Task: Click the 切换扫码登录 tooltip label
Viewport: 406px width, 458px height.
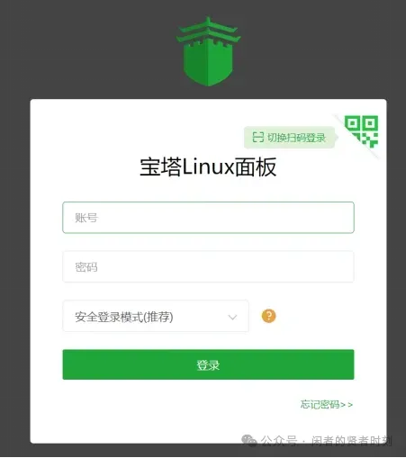Action: pos(296,138)
